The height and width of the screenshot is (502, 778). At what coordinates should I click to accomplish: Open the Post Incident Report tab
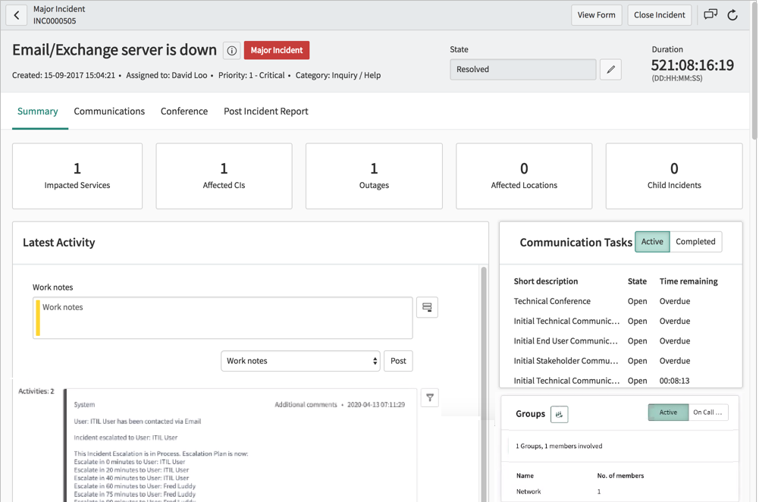point(266,111)
